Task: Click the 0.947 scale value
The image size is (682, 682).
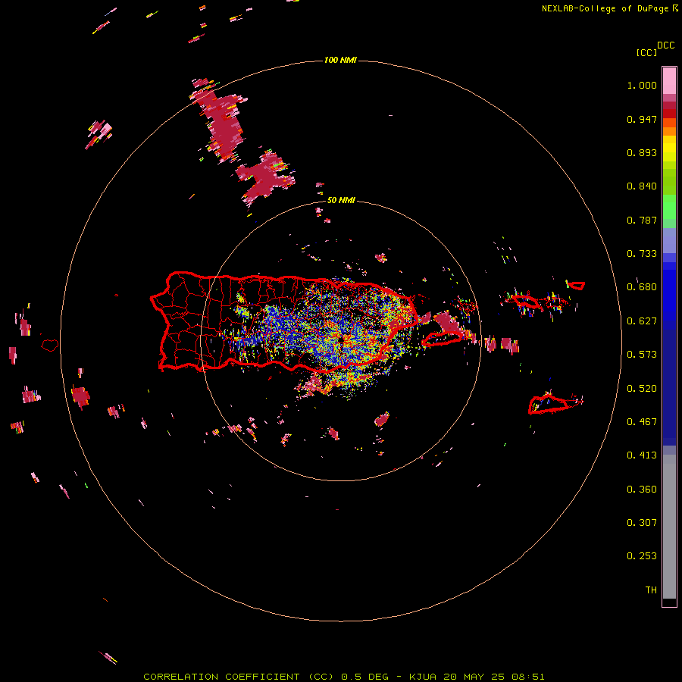Action: pyautogui.click(x=642, y=119)
